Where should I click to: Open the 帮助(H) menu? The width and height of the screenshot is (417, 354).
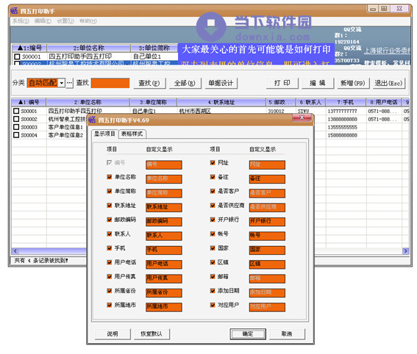tap(88, 21)
